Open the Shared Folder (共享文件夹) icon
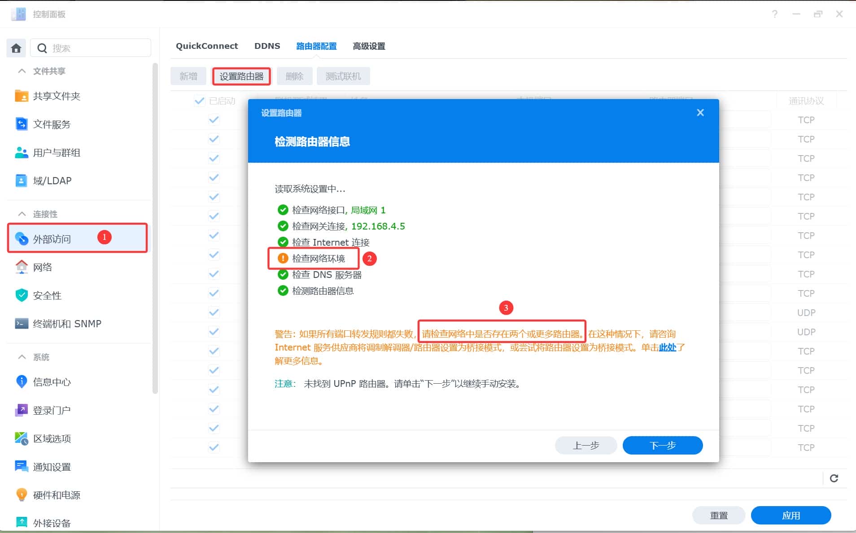Image resolution: width=856 pixels, height=533 pixels. [21, 96]
